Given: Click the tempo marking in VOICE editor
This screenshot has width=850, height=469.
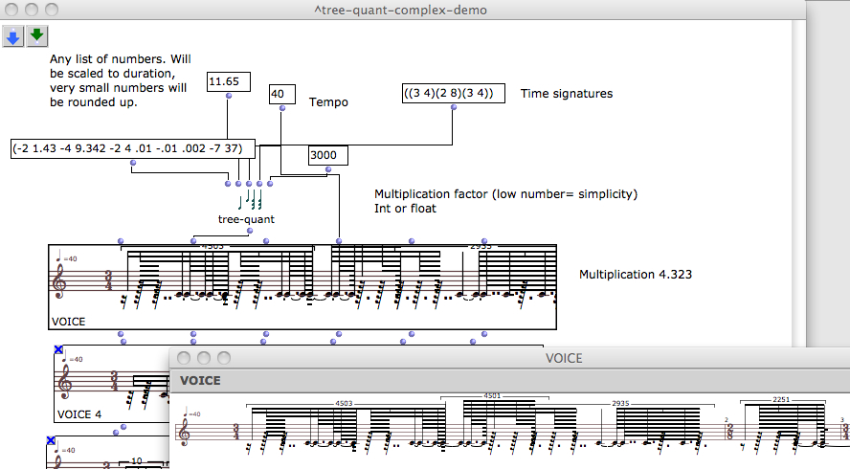Looking at the screenshot, I should coord(190,414).
